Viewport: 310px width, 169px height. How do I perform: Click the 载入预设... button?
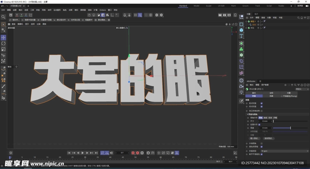tap(254, 138)
